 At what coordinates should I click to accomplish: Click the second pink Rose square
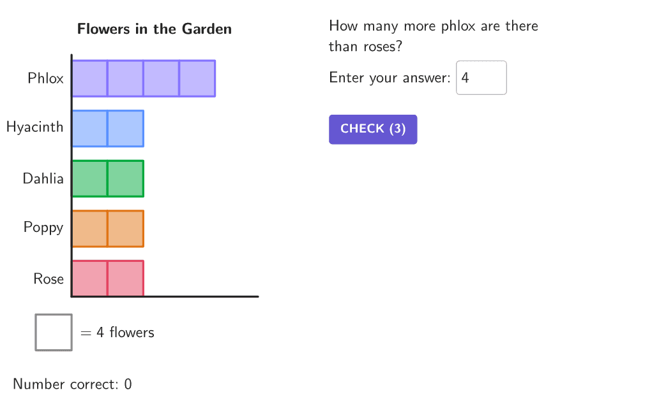(125, 278)
